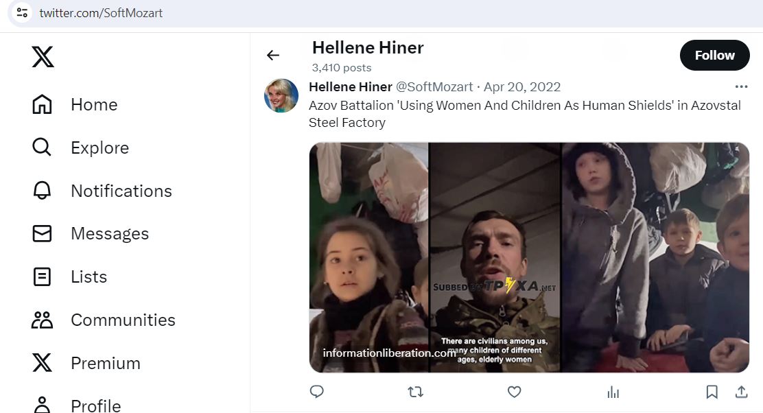Follow Hellene Hiner
Screen dimensions: 763x413
[x=714, y=56]
